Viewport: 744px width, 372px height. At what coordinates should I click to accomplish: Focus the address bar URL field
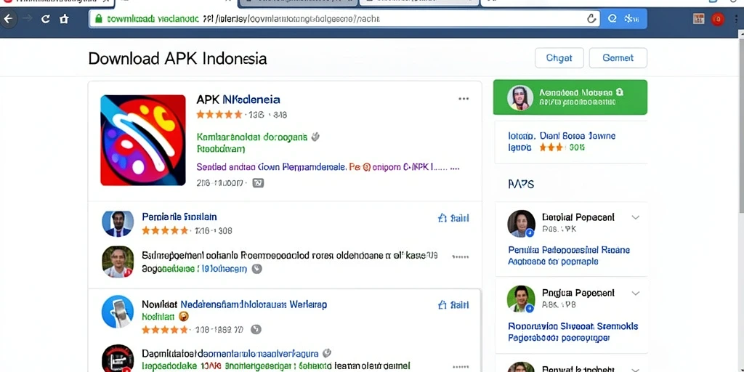pos(344,19)
